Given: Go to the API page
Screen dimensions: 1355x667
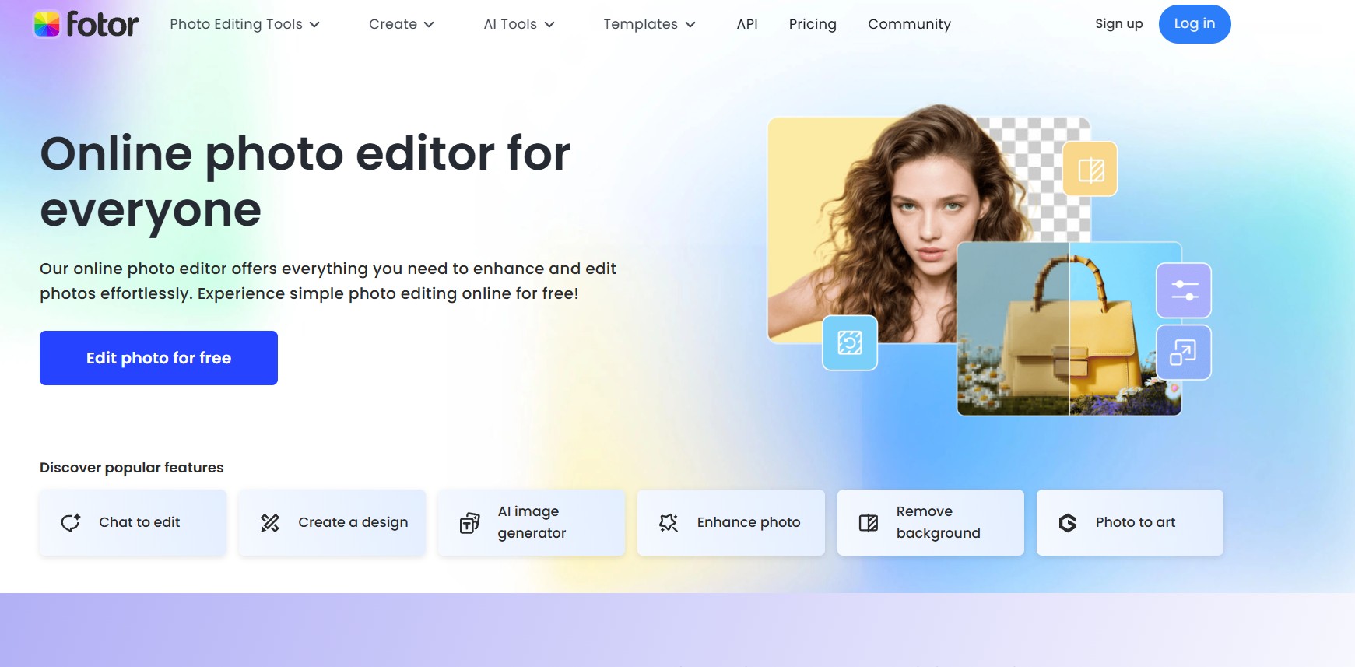Looking at the screenshot, I should [x=747, y=24].
